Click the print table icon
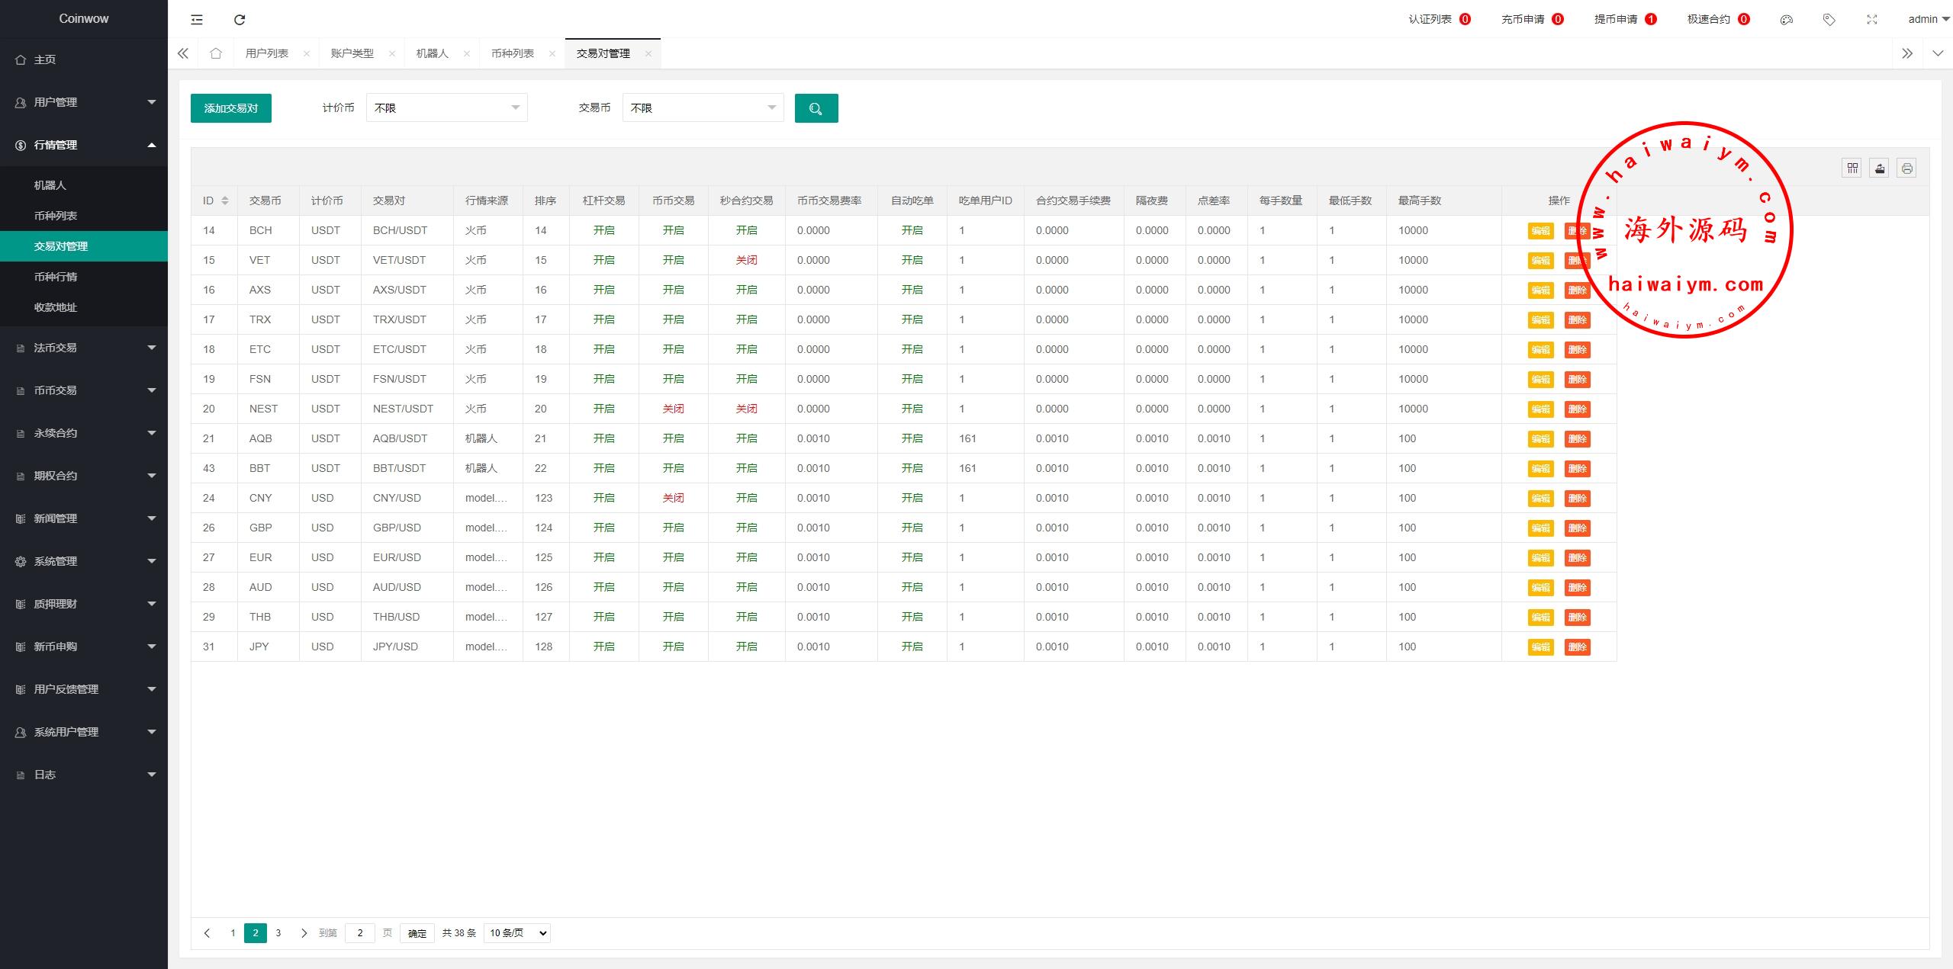The image size is (1953, 969). (1906, 168)
